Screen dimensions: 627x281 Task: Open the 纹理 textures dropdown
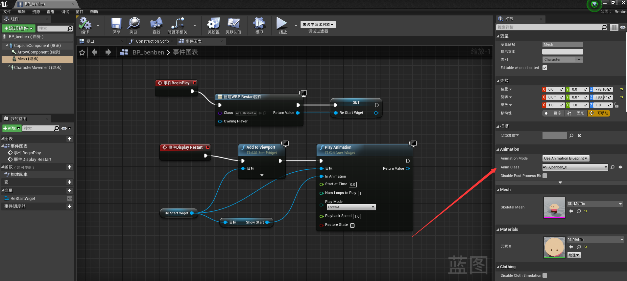point(574,255)
